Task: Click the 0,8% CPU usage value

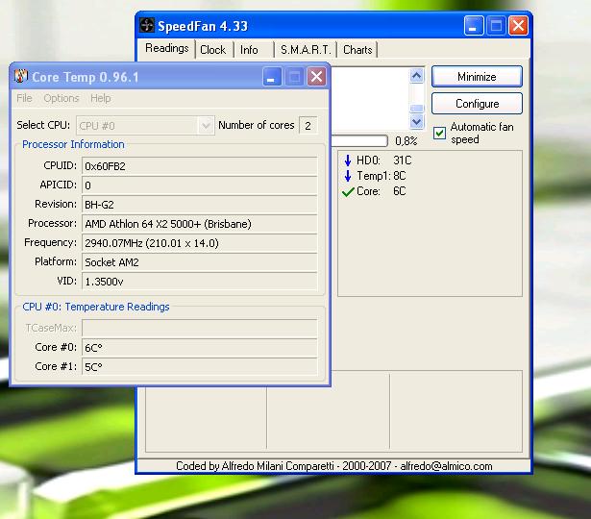Action: pos(406,141)
